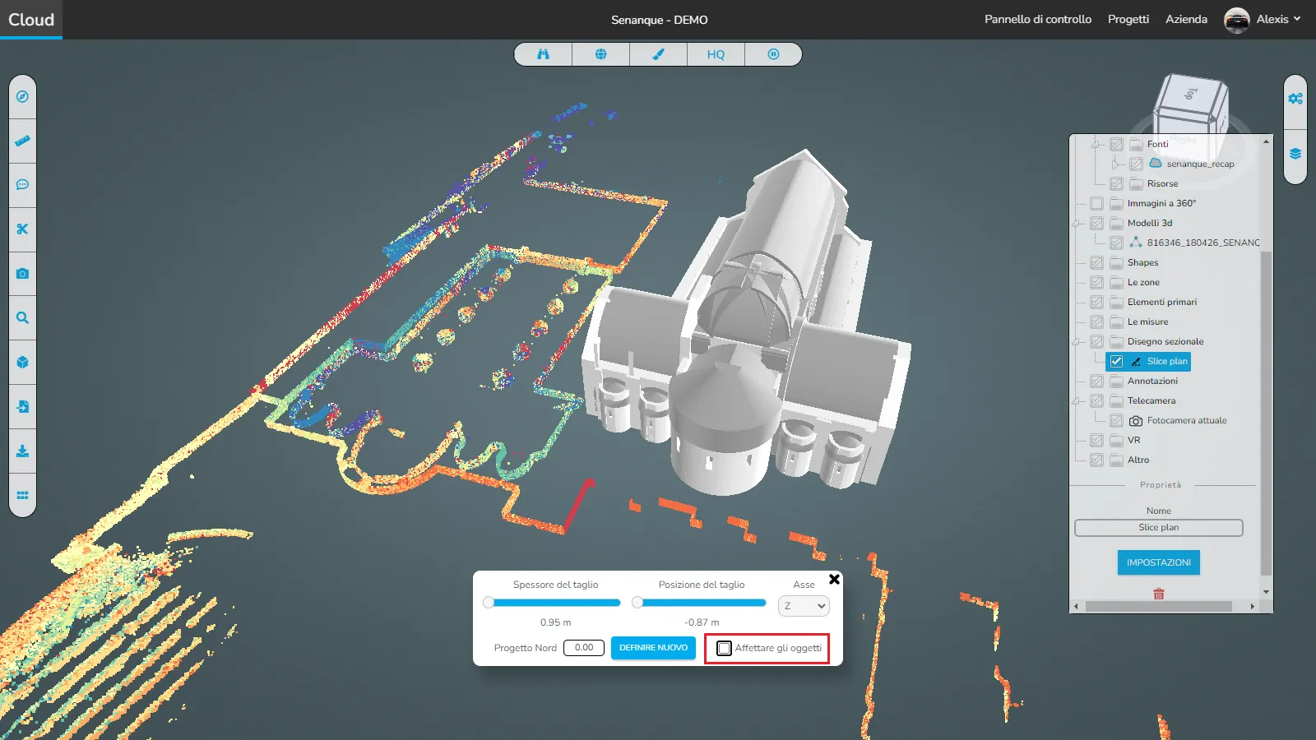Uncheck the Slice plan checkbox
Viewport: 1316px width, 740px height.
point(1116,361)
